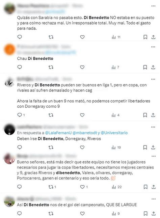Bookmark the 'Quizás con Sarabia' tweet
The height and width of the screenshot is (218, 160).
(x=145, y=37)
